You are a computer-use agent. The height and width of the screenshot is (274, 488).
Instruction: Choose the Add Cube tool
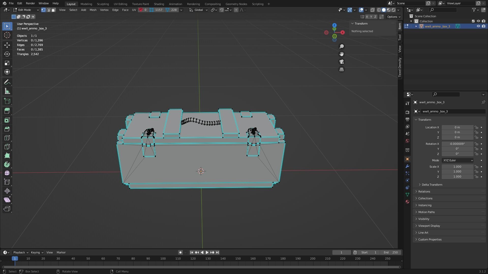[x=7, y=101]
